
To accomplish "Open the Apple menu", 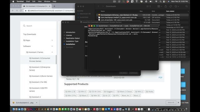I will coord(13,2).
